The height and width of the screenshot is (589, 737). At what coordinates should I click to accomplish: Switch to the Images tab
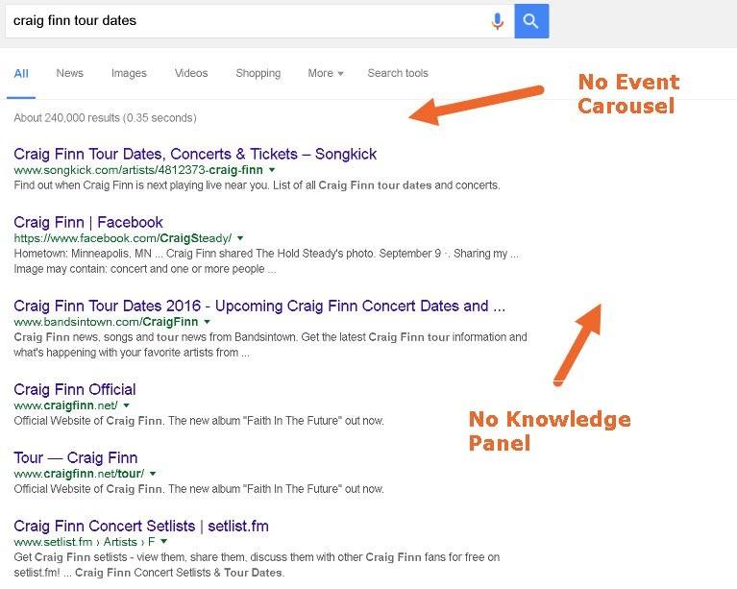tap(129, 73)
